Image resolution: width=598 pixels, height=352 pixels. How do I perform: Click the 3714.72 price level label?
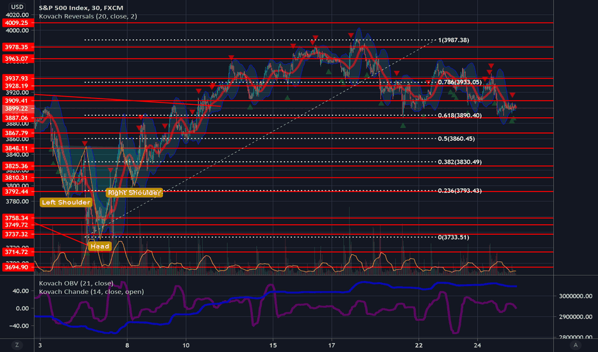coord(18,252)
